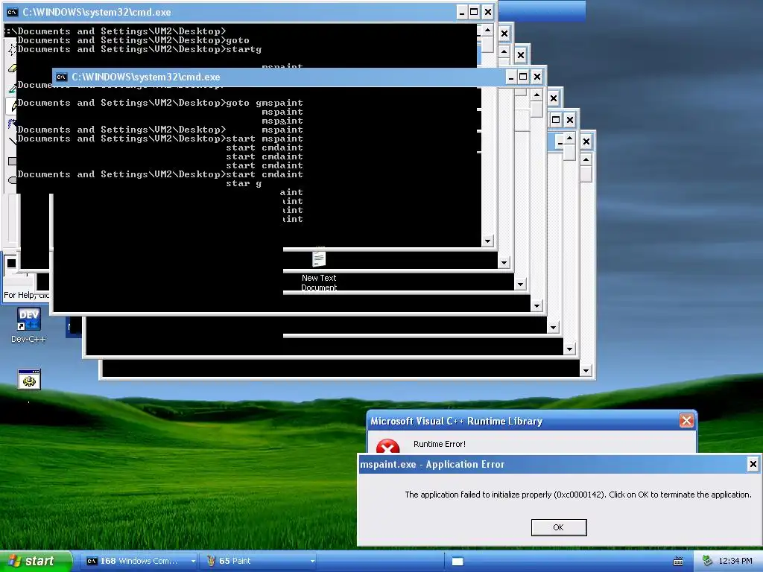Click the black foreground color box in Paint
The height and width of the screenshot is (572, 763).
point(11,263)
